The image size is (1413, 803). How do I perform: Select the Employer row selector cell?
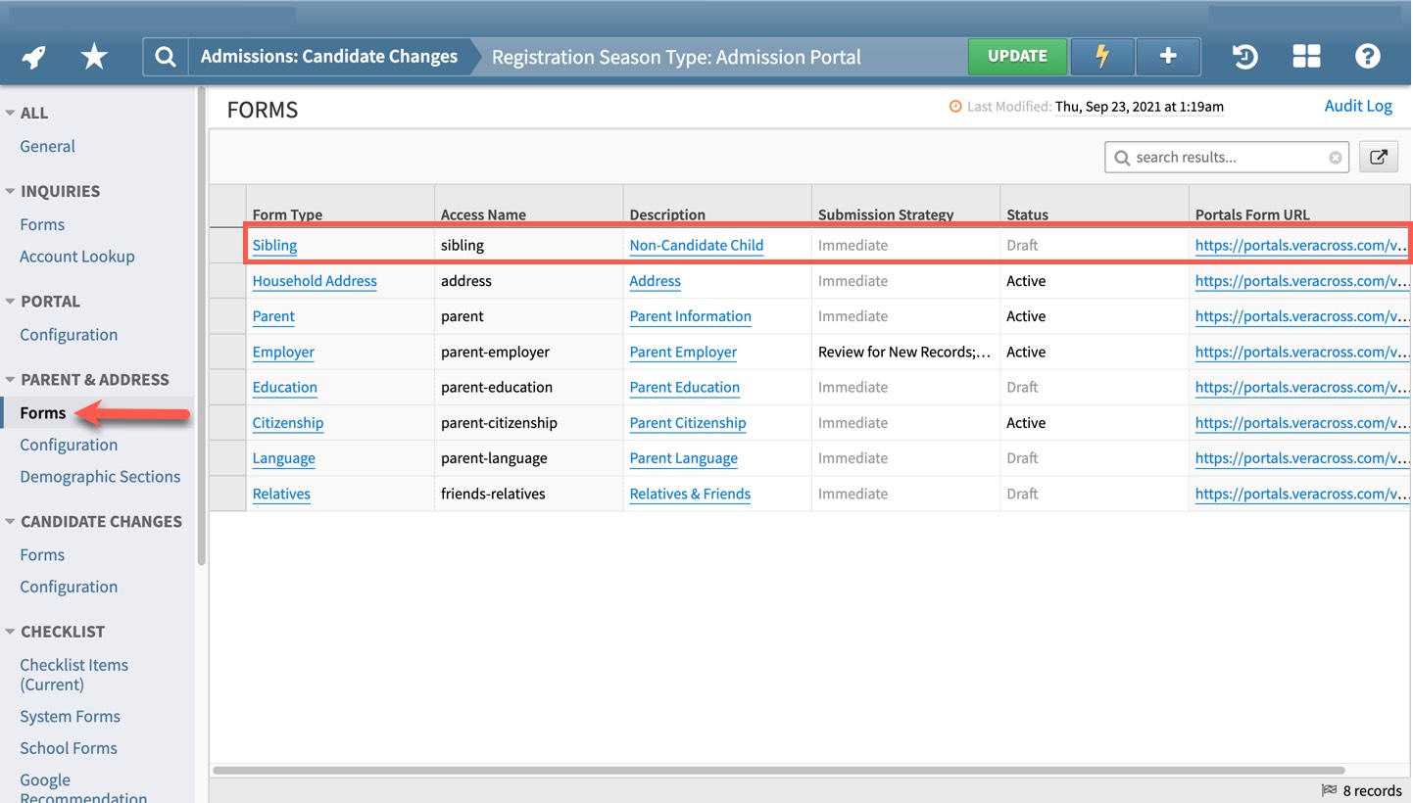(x=227, y=353)
